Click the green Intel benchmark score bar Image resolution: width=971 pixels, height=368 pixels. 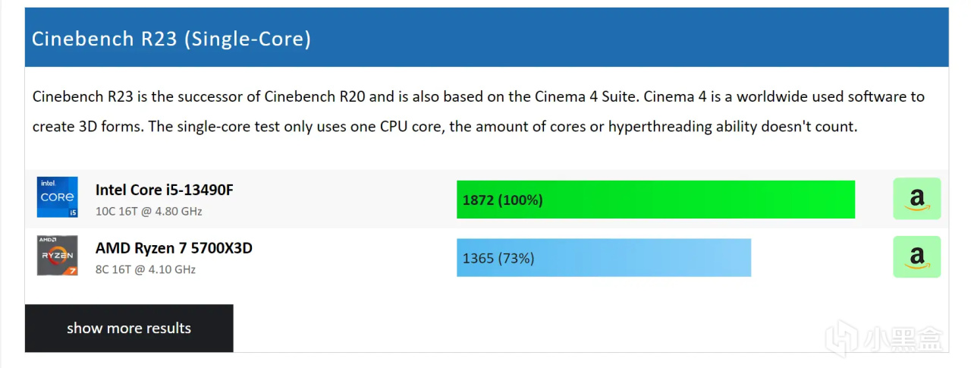655,200
